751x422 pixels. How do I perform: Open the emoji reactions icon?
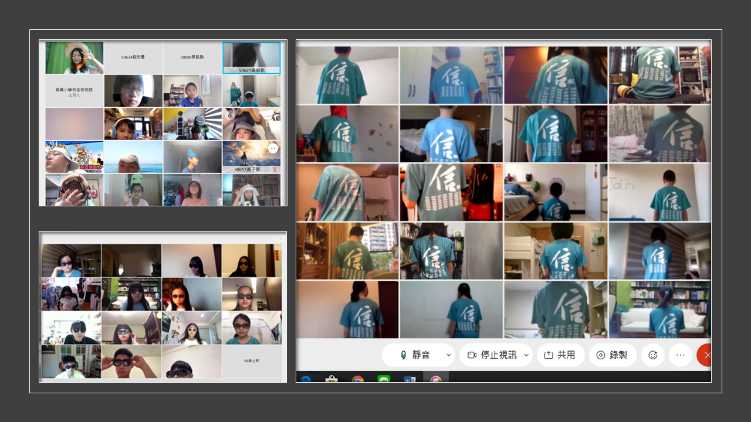pyautogui.click(x=652, y=355)
